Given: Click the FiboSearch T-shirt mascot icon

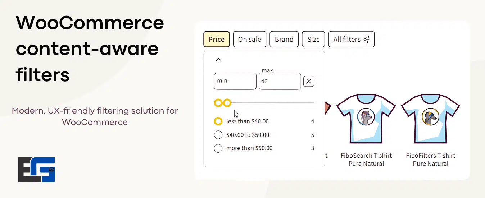Looking at the screenshot, I should [366, 117].
